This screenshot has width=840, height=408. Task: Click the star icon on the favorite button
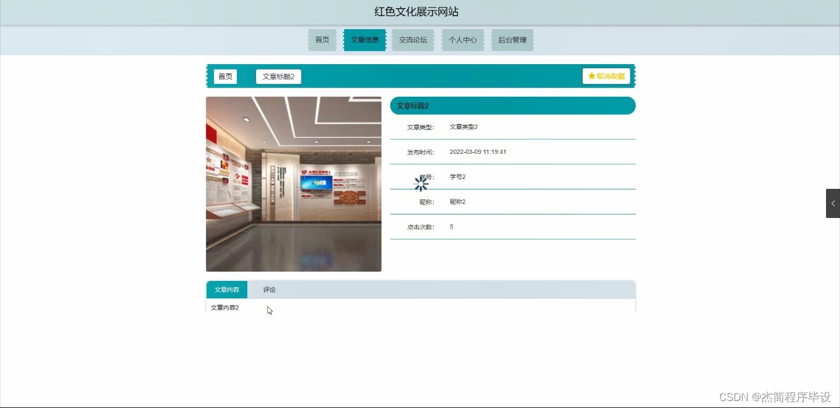pos(591,76)
